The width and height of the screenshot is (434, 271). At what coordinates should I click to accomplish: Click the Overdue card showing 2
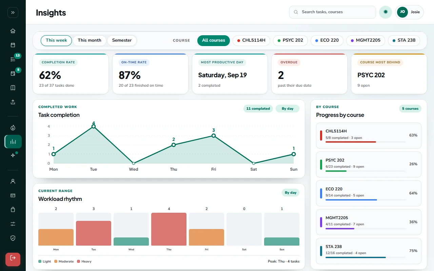point(310,74)
